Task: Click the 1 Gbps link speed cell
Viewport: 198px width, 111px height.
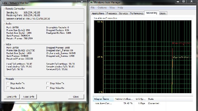Action: coord(142,103)
